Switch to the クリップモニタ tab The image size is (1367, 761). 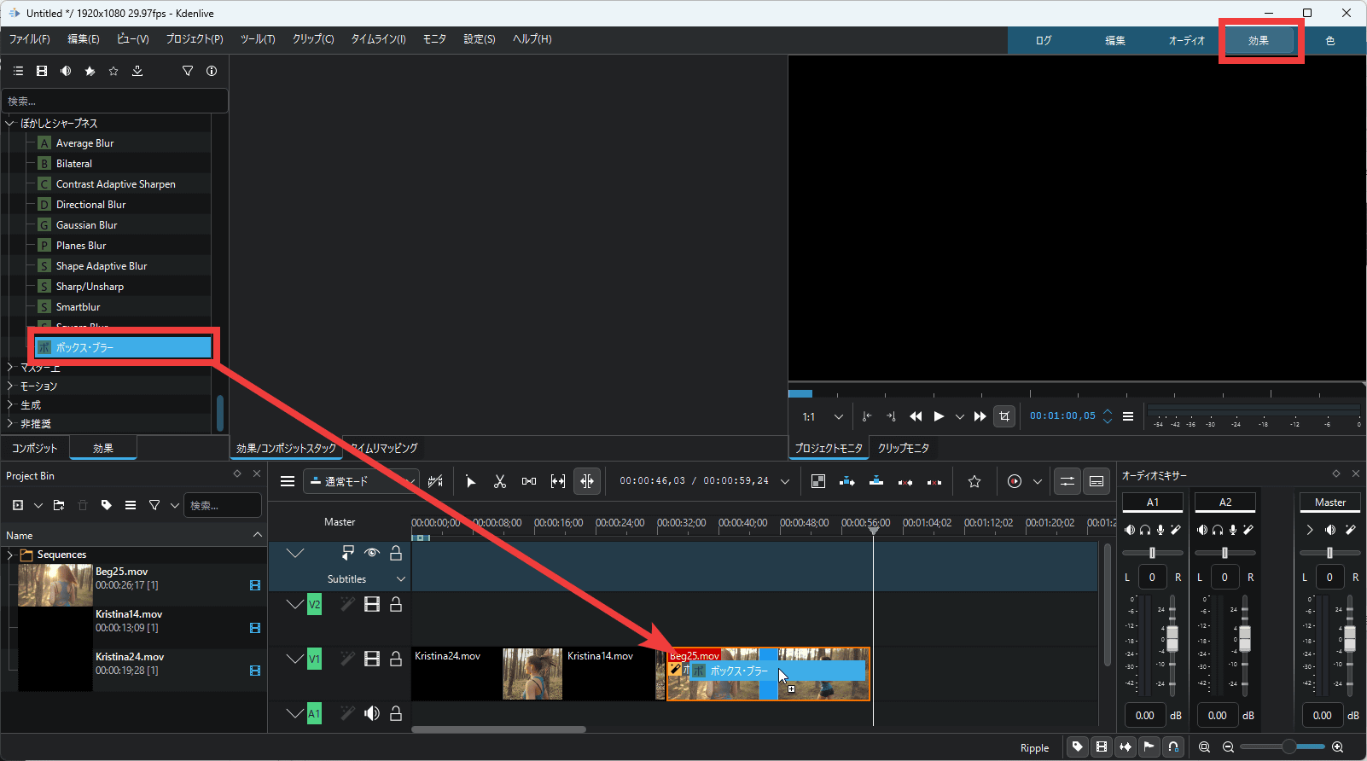903,448
